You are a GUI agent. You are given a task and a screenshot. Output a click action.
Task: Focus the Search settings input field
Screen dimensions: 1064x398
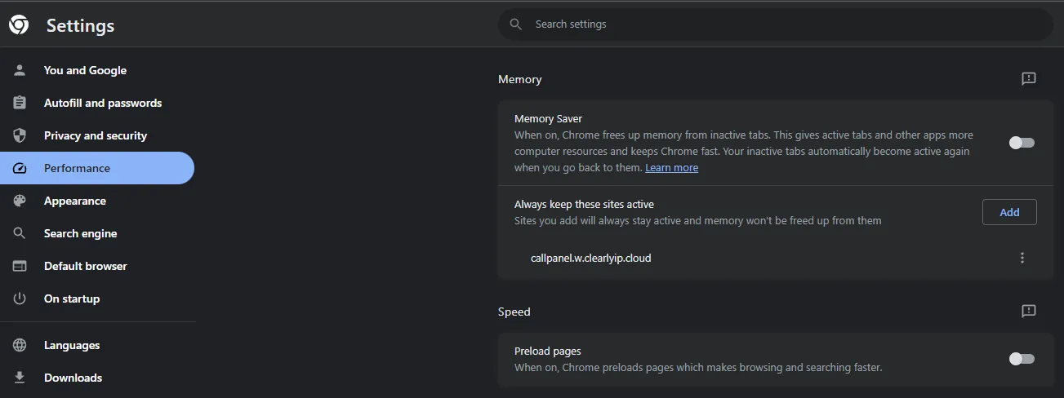[776, 24]
